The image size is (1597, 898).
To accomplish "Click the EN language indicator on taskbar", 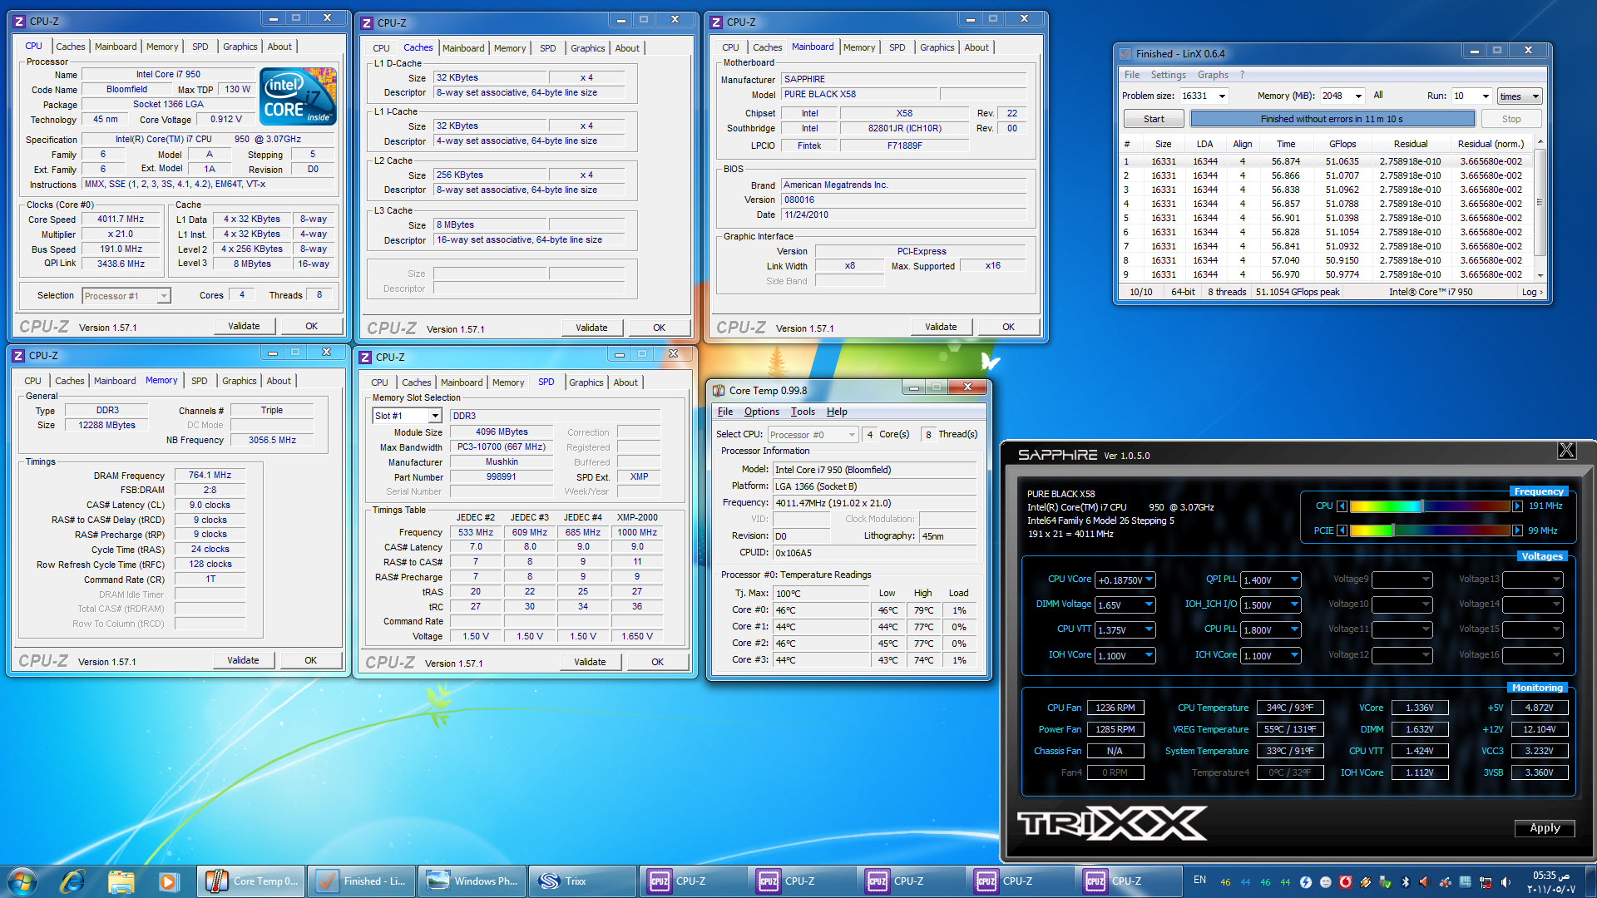I will click(1199, 880).
